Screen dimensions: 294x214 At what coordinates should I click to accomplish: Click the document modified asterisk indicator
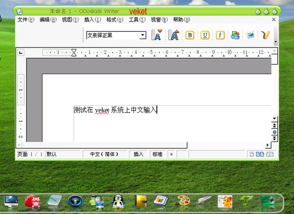tap(171, 154)
